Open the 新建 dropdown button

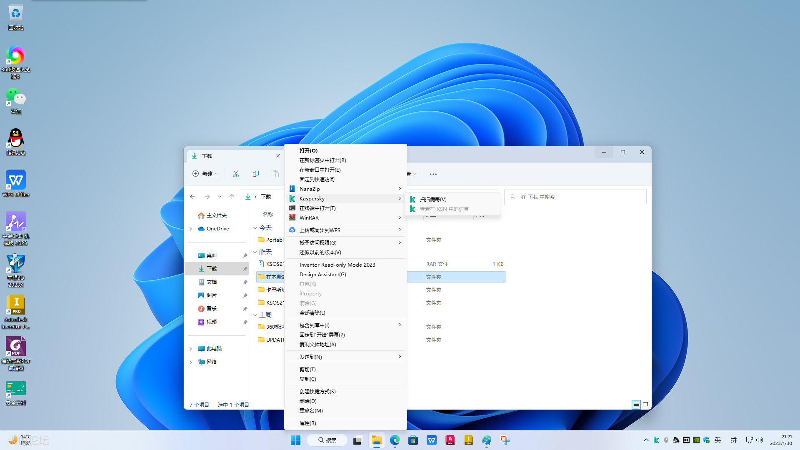click(205, 174)
